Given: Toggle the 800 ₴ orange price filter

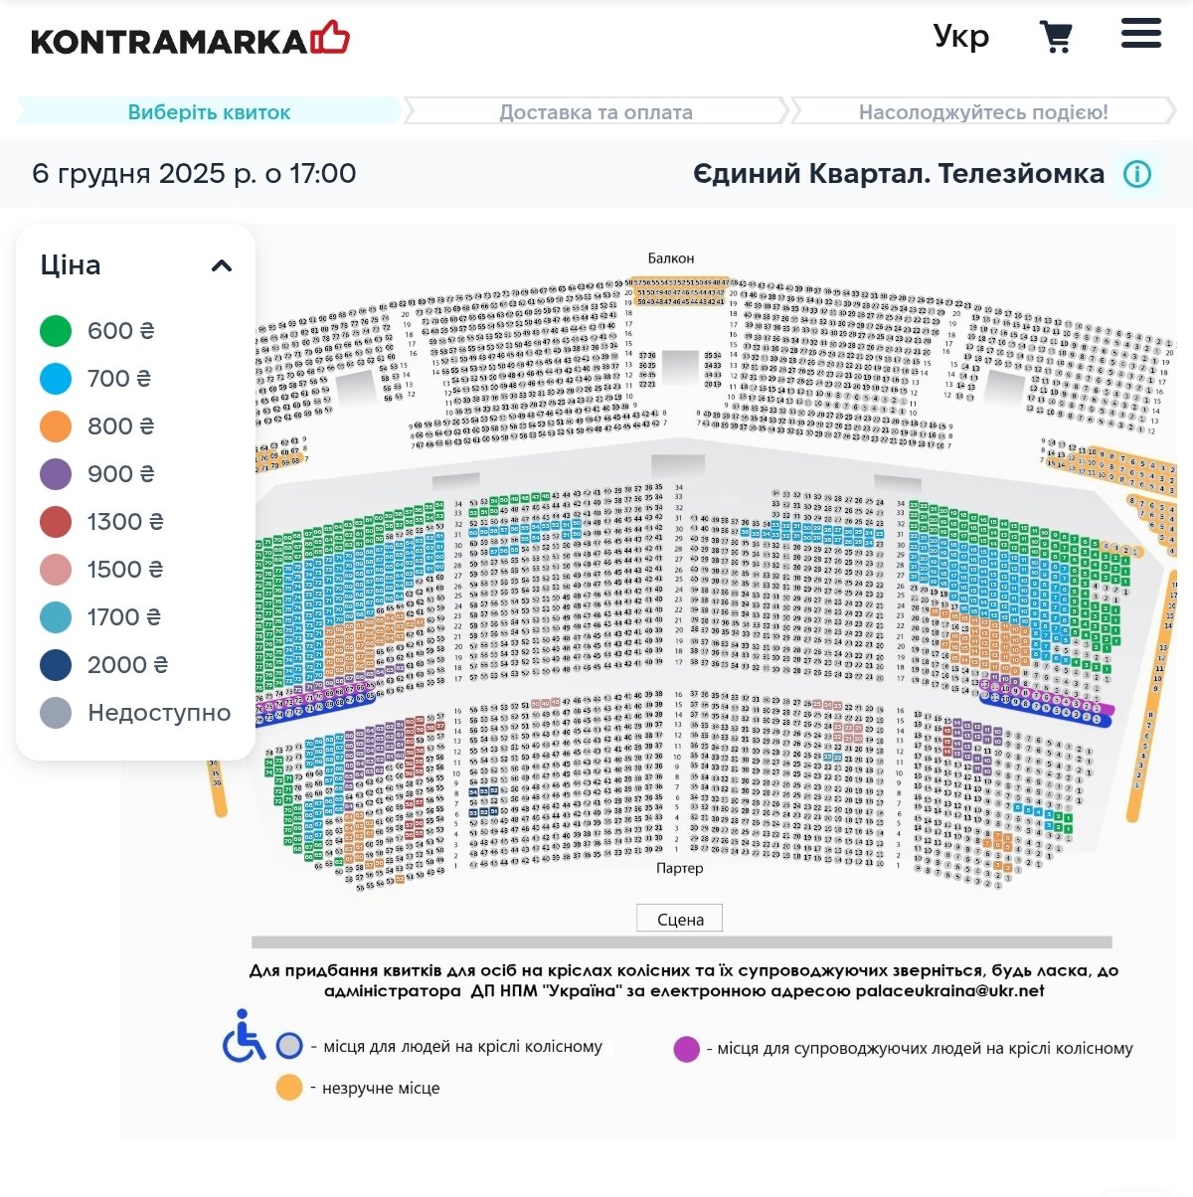Looking at the screenshot, I should (x=56, y=427).
